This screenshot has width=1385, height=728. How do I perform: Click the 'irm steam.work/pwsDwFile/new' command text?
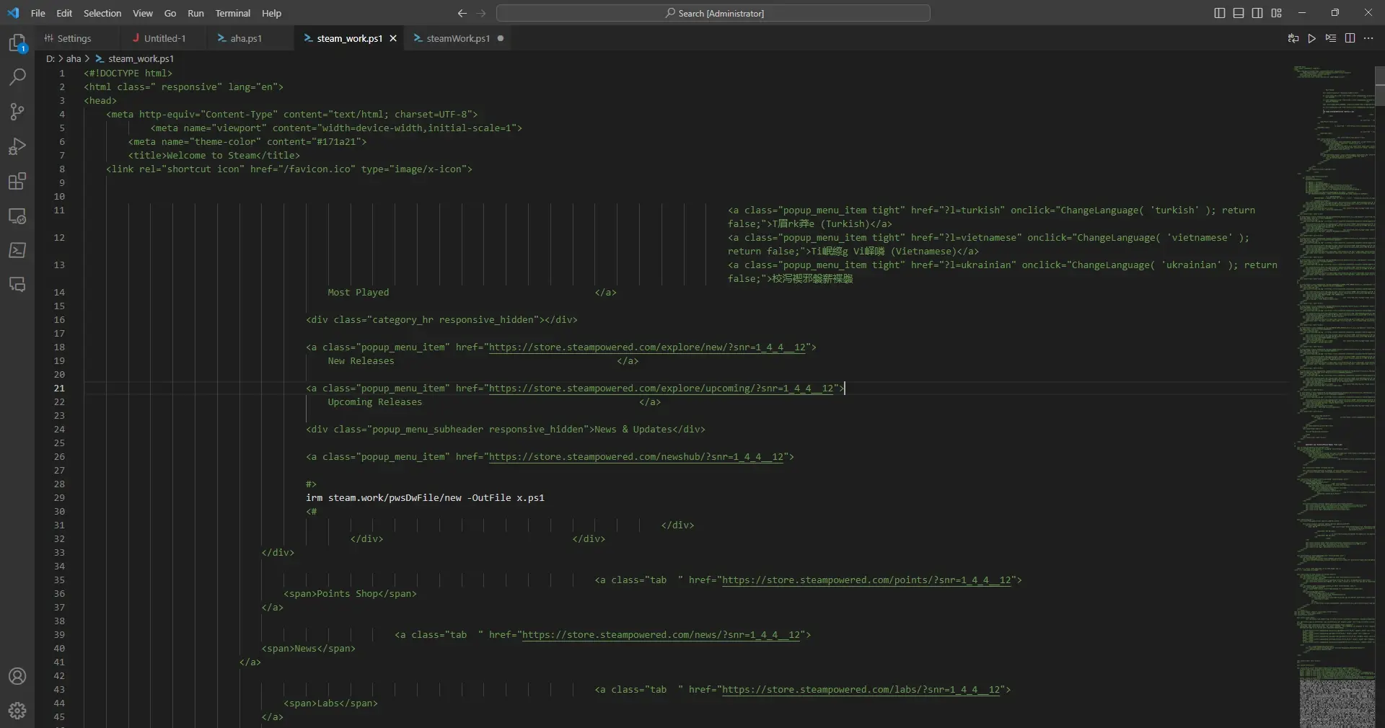pyautogui.click(x=383, y=497)
